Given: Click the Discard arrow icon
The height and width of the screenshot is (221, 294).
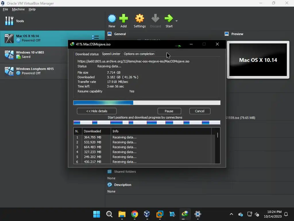Looking at the screenshot, I should click(x=155, y=18).
